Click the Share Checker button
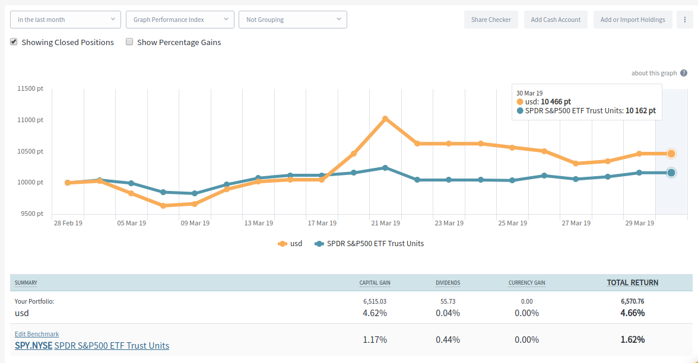Image resolution: width=698 pixels, height=363 pixels. (x=491, y=20)
